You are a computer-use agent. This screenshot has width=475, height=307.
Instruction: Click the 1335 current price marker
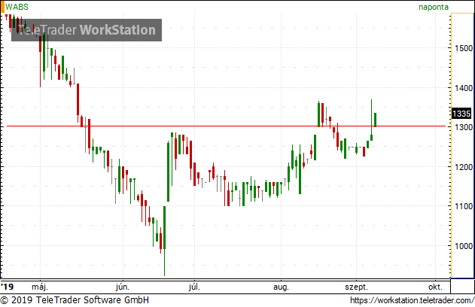pyautogui.click(x=461, y=114)
